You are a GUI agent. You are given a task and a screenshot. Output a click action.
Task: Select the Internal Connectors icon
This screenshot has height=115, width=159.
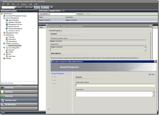coord(7,46)
